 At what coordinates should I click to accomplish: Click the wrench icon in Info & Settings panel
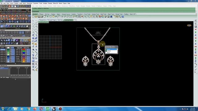pos(4,40)
